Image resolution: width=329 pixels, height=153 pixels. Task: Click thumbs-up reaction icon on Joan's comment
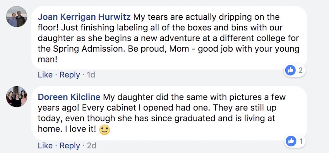290,71
